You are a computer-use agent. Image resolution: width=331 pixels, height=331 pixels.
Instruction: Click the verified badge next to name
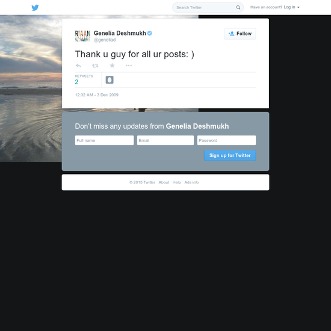tap(150, 33)
